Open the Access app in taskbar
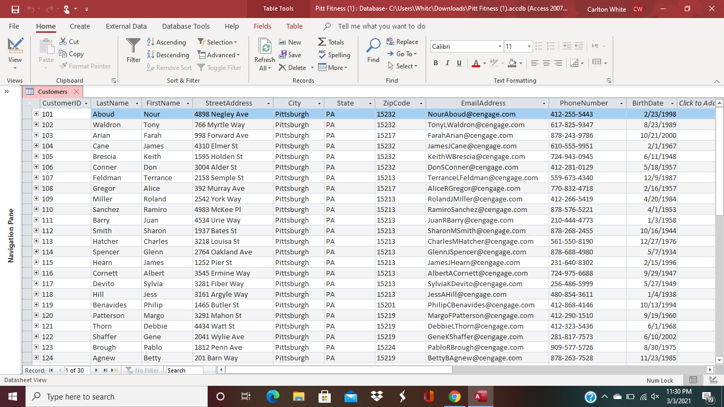 [481, 396]
